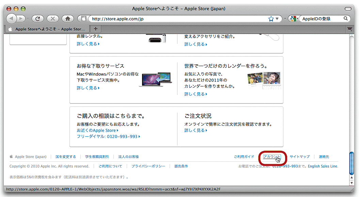Open the home page with house icon

[x=68, y=19]
